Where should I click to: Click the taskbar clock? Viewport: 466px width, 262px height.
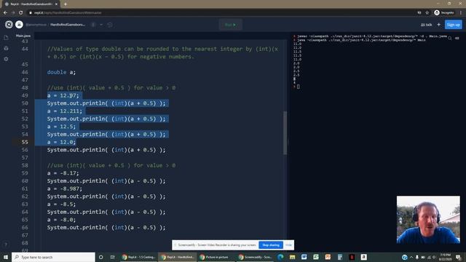click(x=446, y=257)
